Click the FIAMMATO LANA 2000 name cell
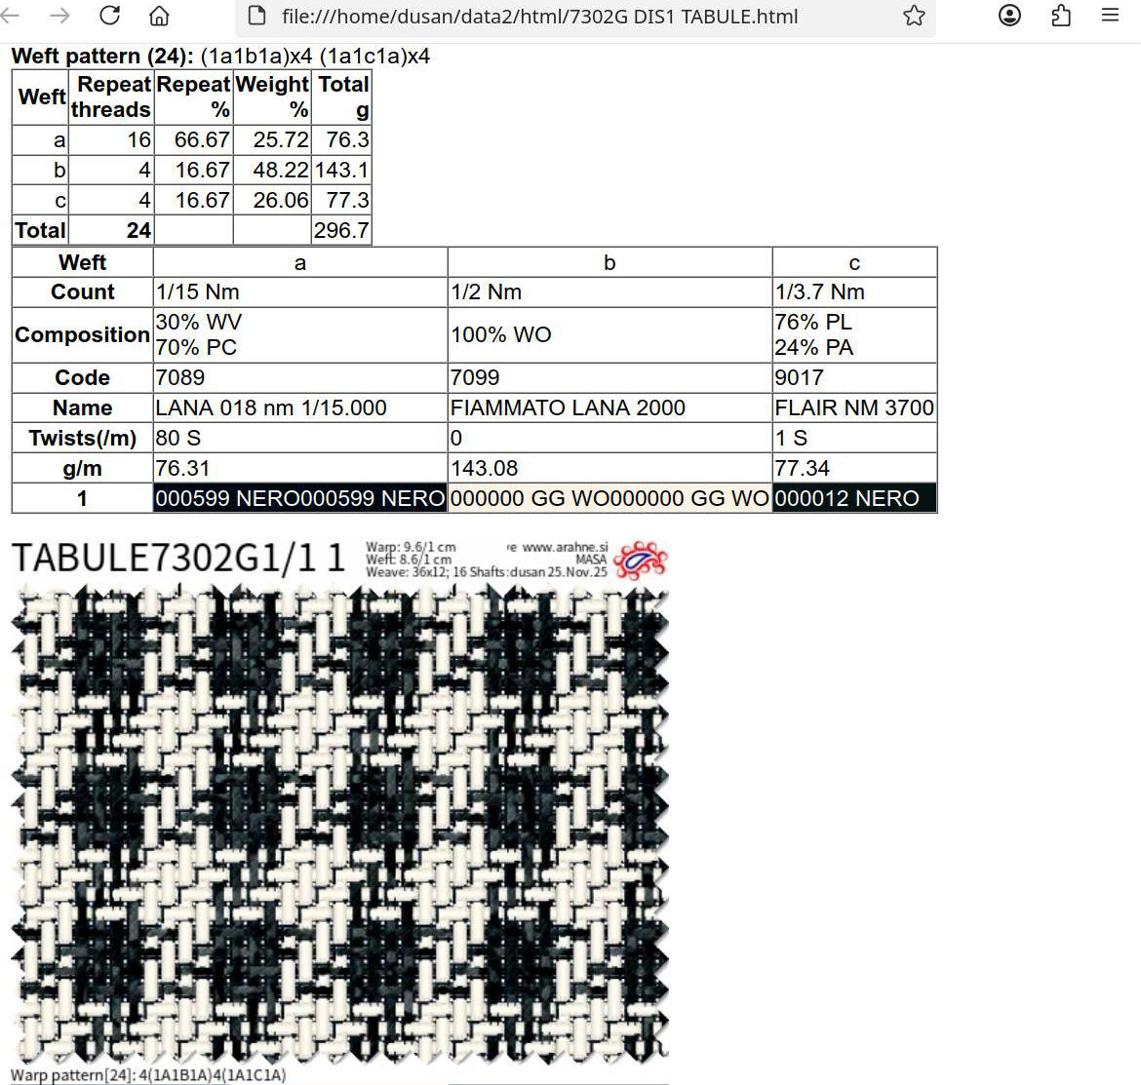1141x1085 pixels. coord(568,407)
